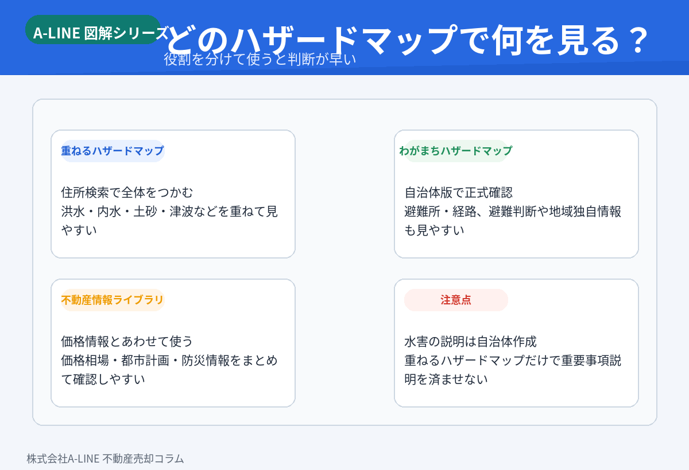This screenshot has width=689, height=470.
Task: Select the 不動産情報ライブラリ orange label
Action: pos(113,300)
